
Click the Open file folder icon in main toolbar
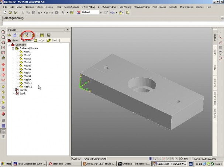[10, 13]
